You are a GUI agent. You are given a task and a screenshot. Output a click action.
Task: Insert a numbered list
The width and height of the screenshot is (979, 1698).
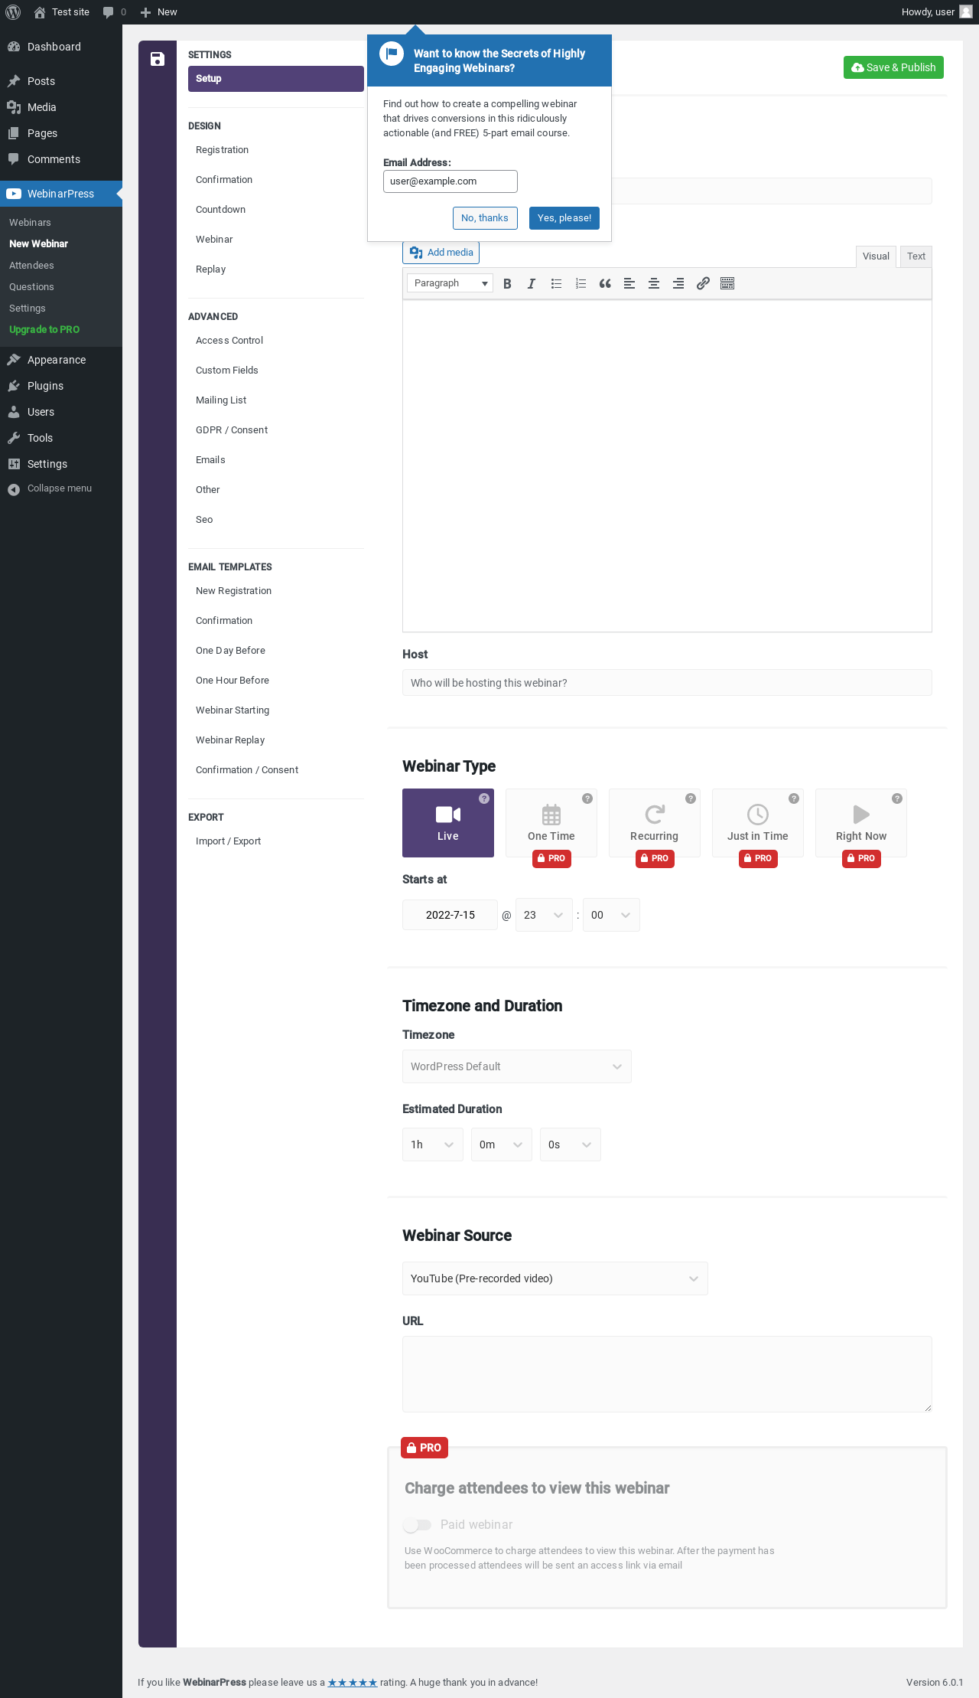[x=581, y=283]
